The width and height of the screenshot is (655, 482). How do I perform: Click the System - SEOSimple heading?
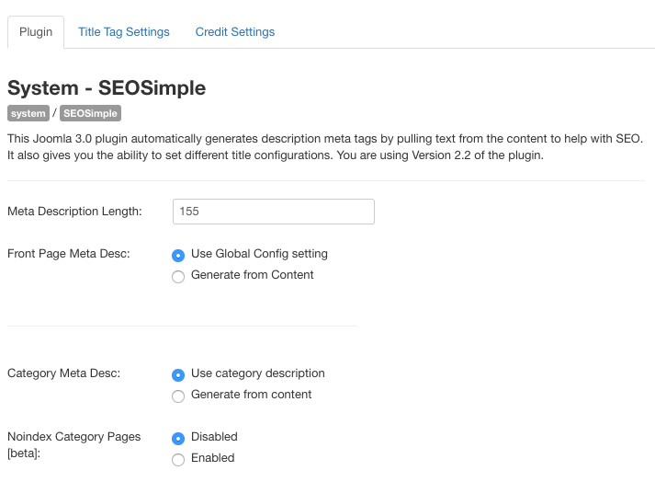tap(107, 88)
